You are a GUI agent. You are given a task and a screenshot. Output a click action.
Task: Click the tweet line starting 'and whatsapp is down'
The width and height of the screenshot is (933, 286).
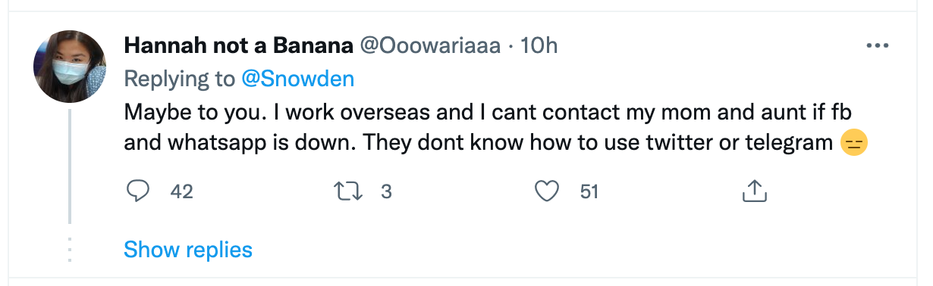[x=496, y=143]
